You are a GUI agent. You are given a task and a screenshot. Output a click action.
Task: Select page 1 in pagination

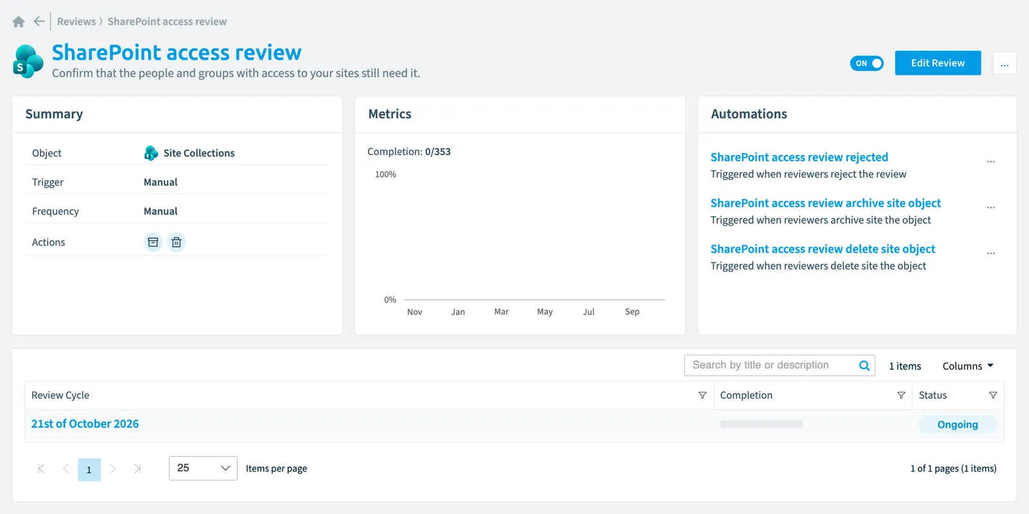pyautogui.click(x=89, y=470)
